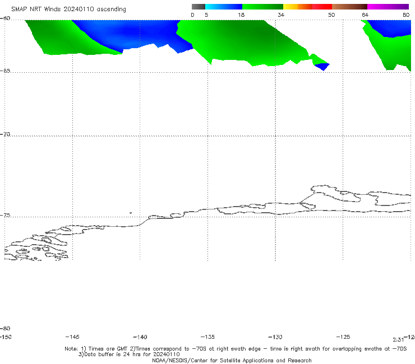415x364 pixels.
Task: Click the color bar label '50'
Action: (331, 15)
